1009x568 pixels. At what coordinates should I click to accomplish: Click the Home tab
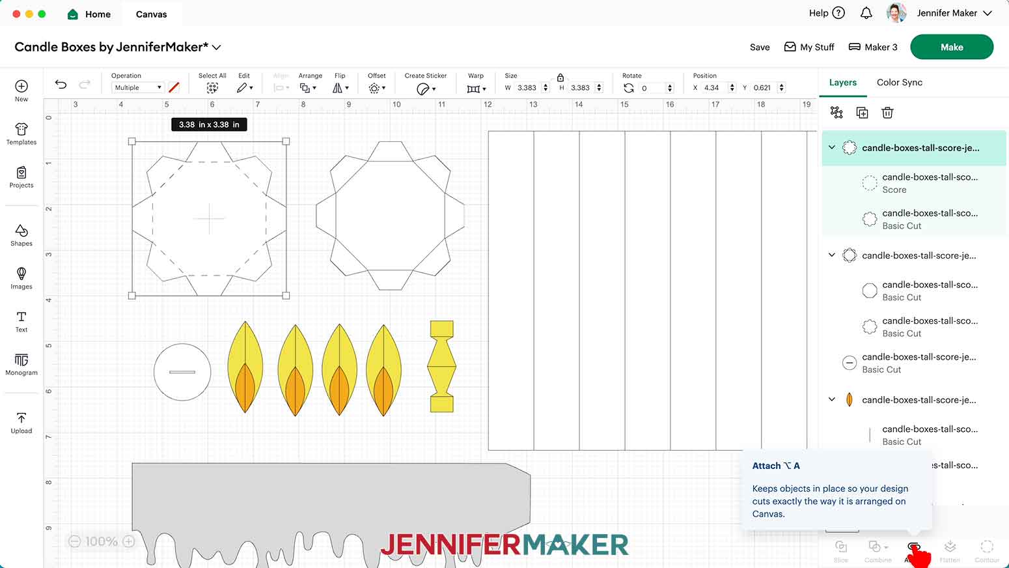(89, 14)
